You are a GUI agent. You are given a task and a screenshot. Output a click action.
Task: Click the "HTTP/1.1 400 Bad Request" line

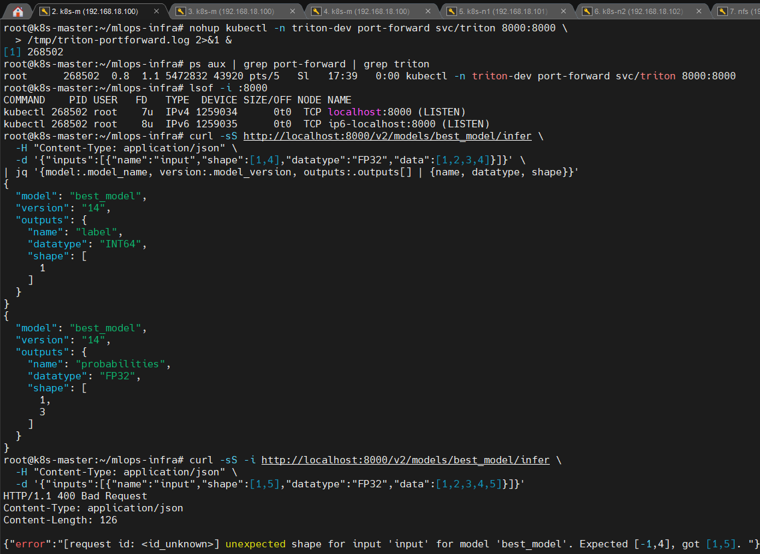click(75, 496)
